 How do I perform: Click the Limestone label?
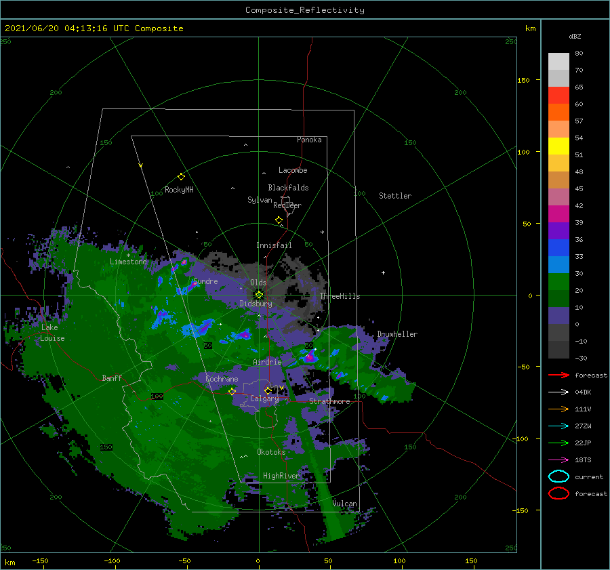[x=128, y=262]
